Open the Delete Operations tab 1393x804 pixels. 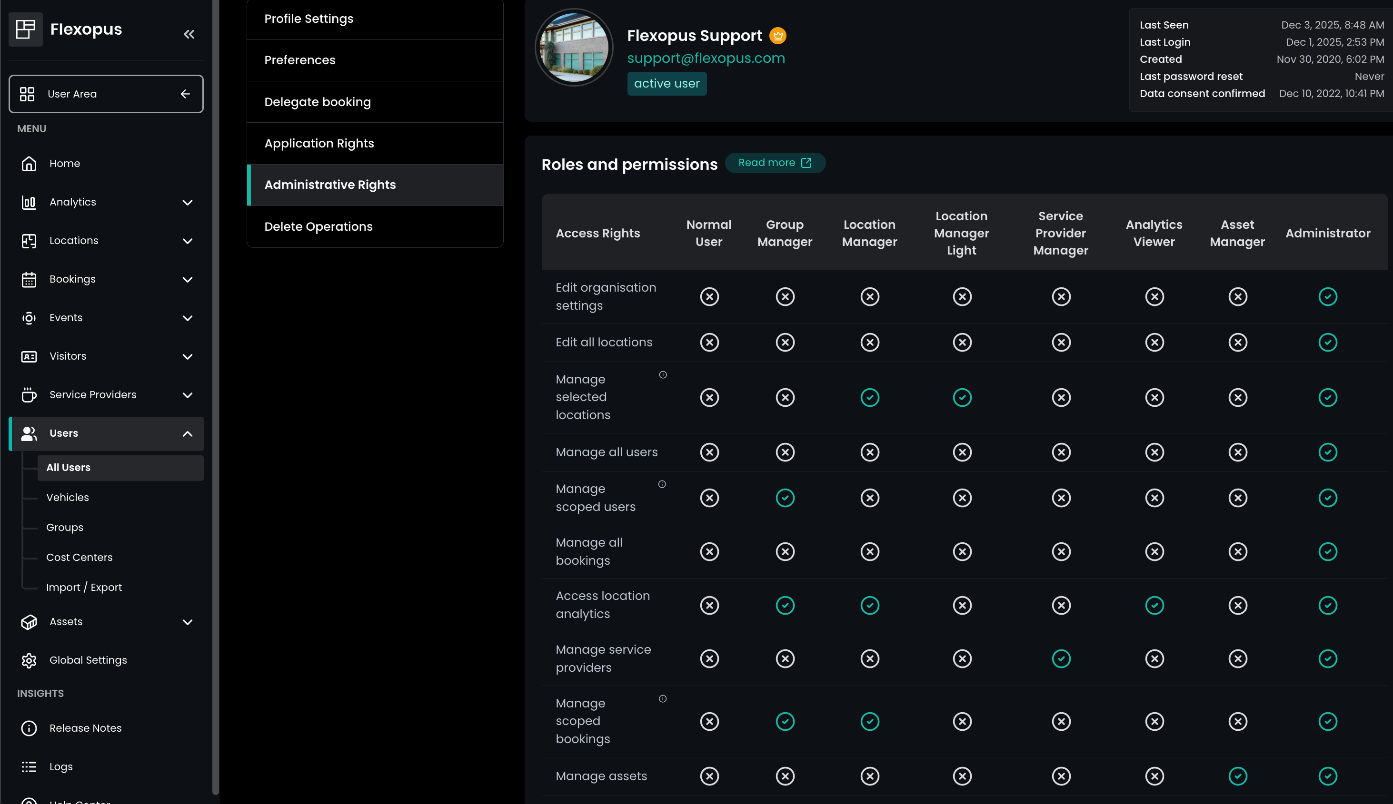[x=319, y=227]
